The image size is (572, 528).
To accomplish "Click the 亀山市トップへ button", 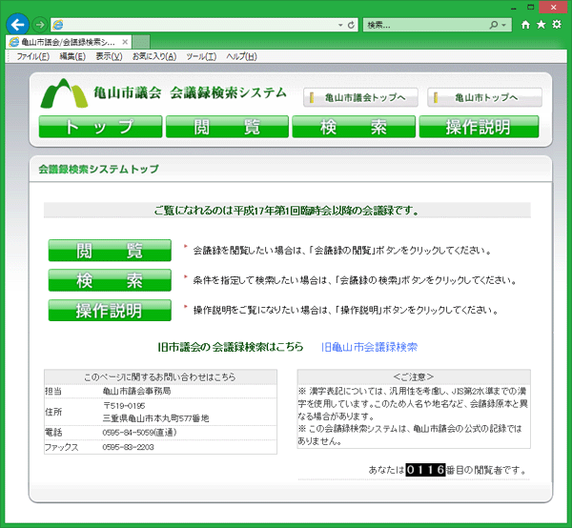I will point(484,97).
